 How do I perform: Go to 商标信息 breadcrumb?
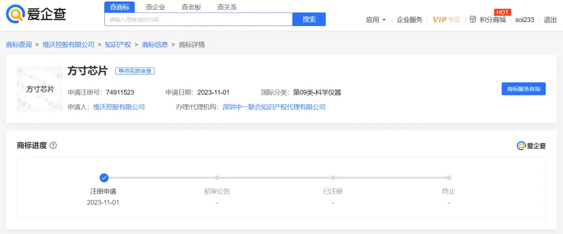pos(155,45)
